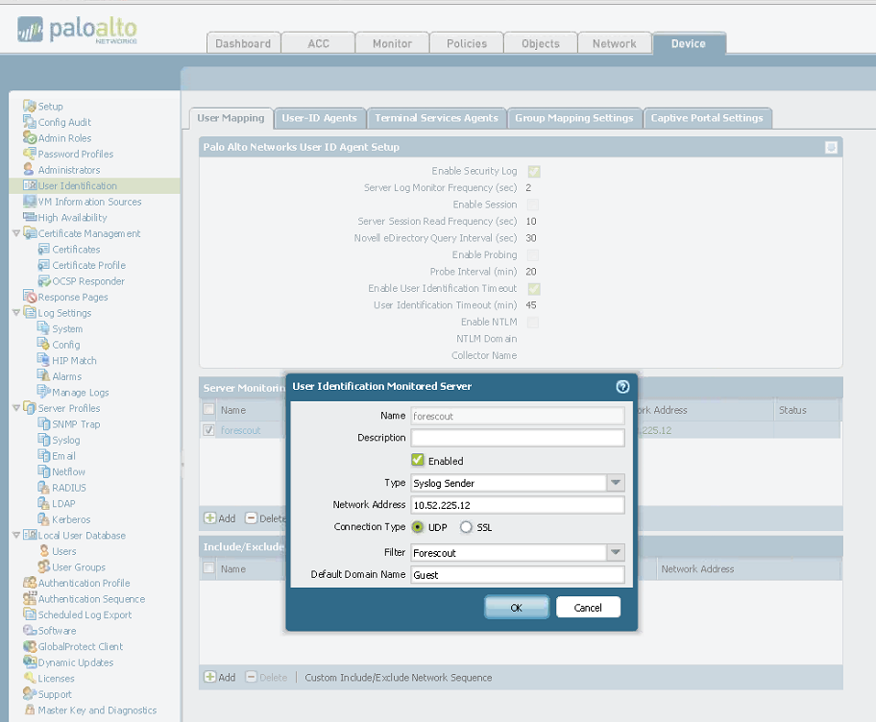Click the Administrators icon in sidebar
This screenshot has width=876, height=722.
point(30,170)
